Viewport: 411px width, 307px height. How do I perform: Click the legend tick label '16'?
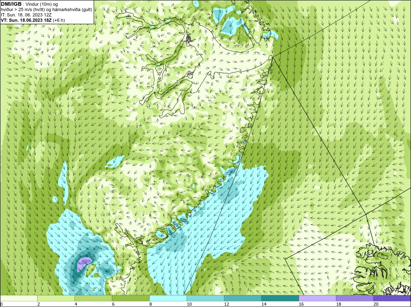click(x=301, y=304)
